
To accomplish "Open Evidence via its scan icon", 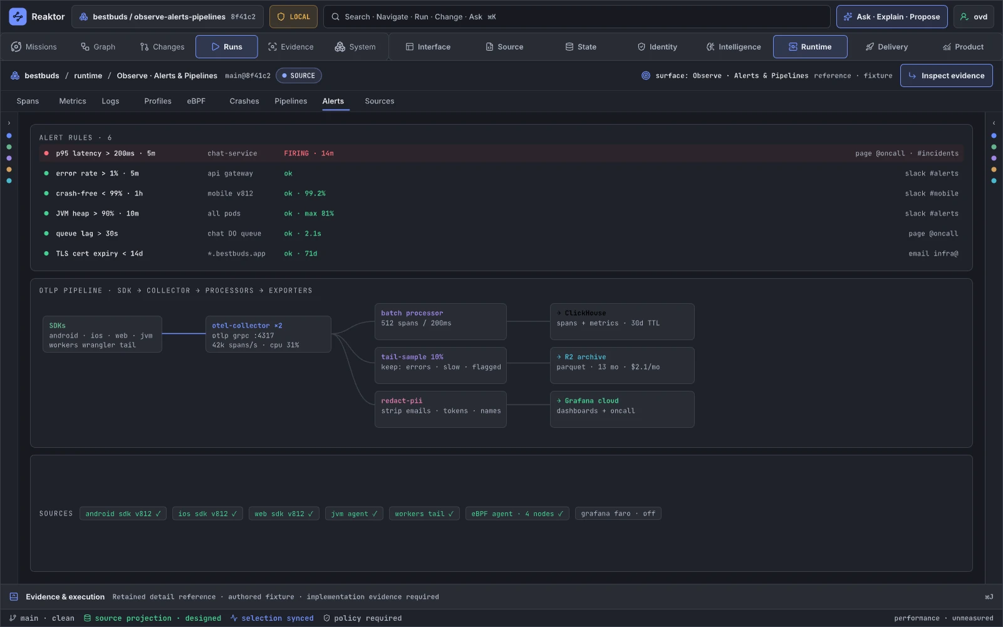I will (x=273, y=47).
